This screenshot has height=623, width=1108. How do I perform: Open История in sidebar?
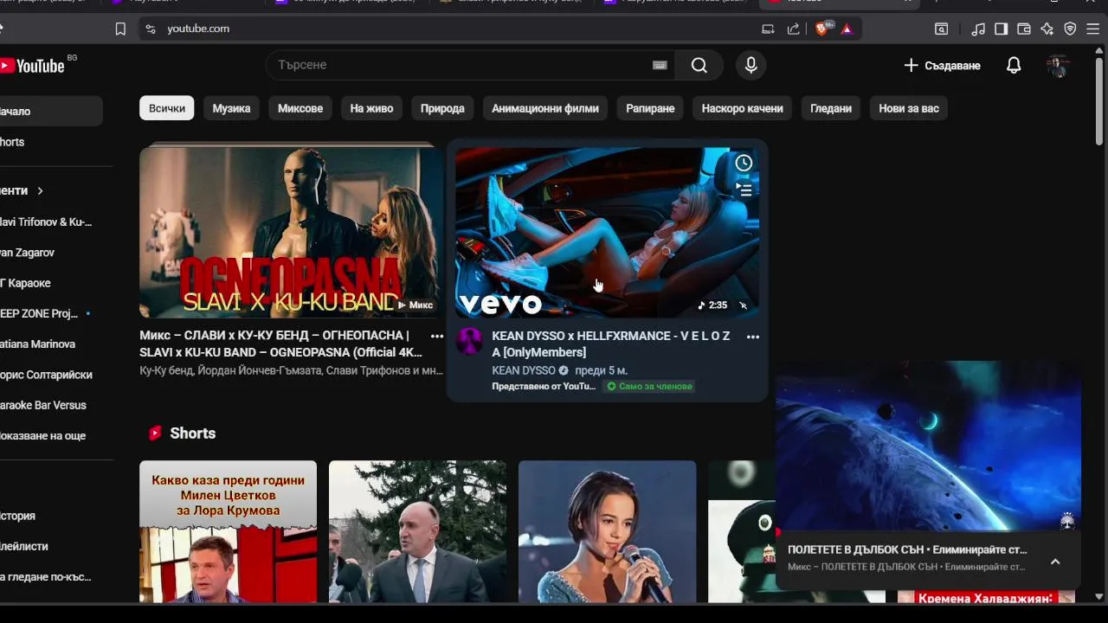point(17,516)
